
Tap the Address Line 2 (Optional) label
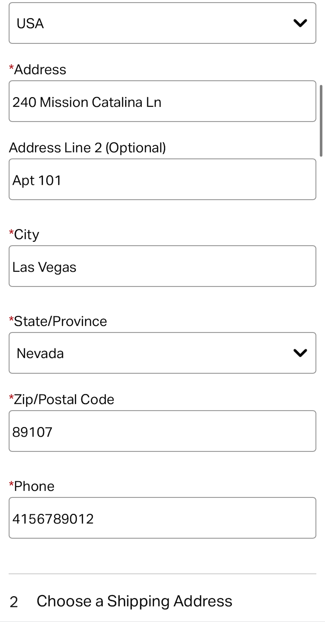88,148
